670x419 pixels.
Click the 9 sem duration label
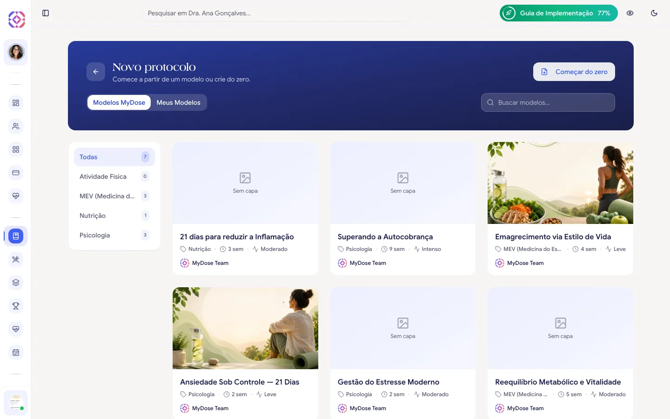(397, 249)
